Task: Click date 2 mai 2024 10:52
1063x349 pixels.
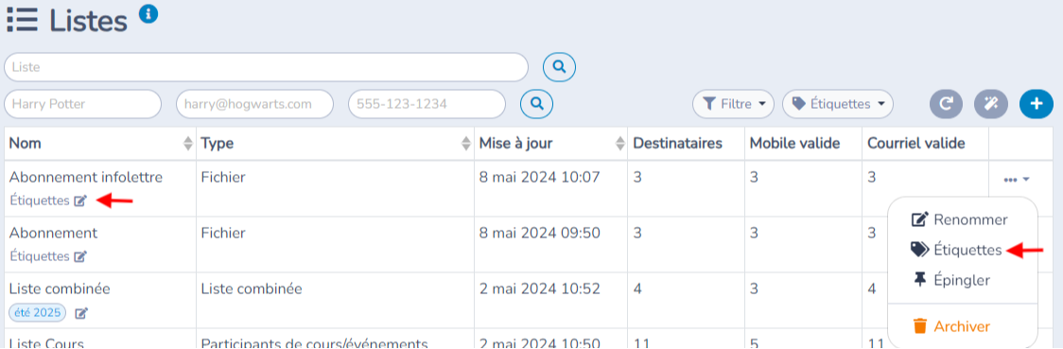Action: (x=540, y=288)
